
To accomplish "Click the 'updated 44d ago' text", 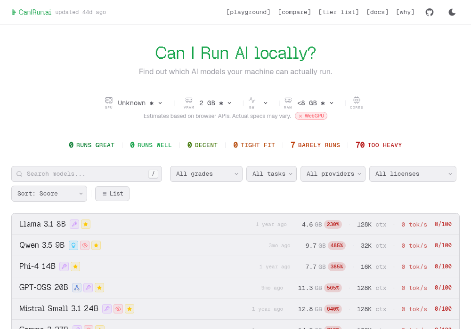I will tap(81, 12).
